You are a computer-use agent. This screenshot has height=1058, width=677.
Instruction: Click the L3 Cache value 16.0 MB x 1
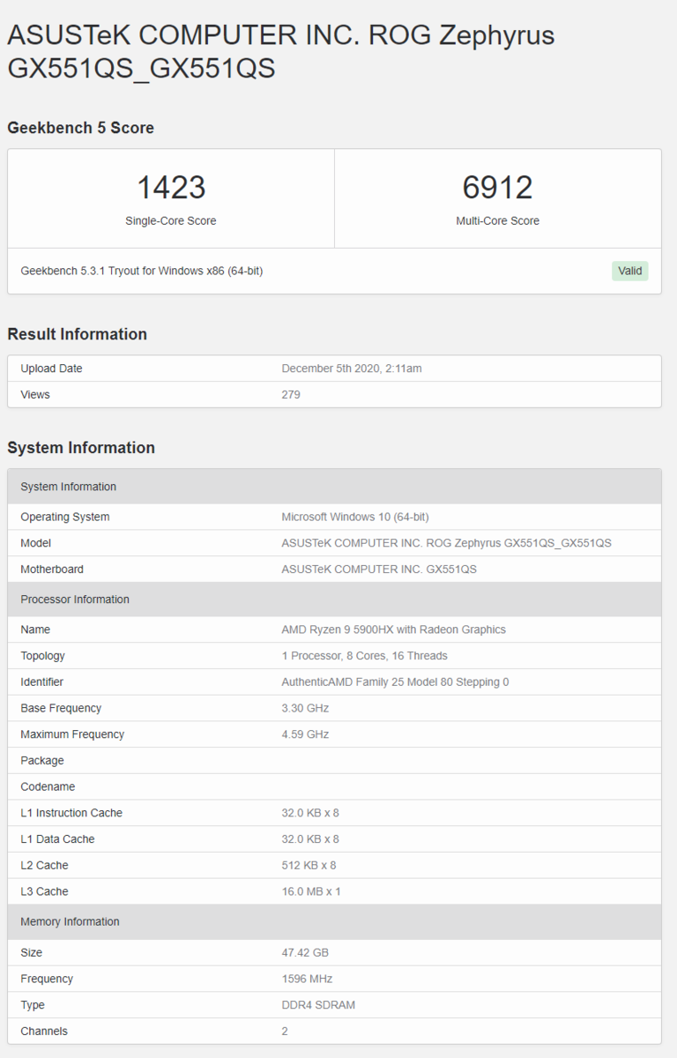click(x=311, y=891)
